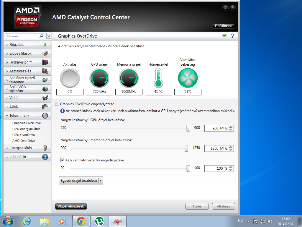This screenshot has width=302, height=227.
Task: Click the green pin icon beside Graphics OverDrive title
Action: [x=224, y=36]
